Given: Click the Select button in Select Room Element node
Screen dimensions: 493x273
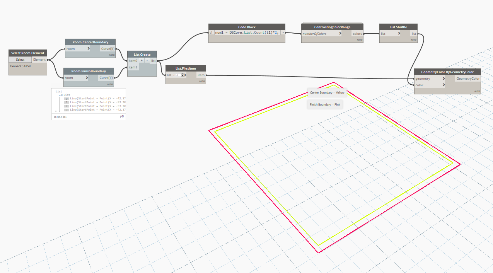Looking at the screenshot, I should pos(20,60).
